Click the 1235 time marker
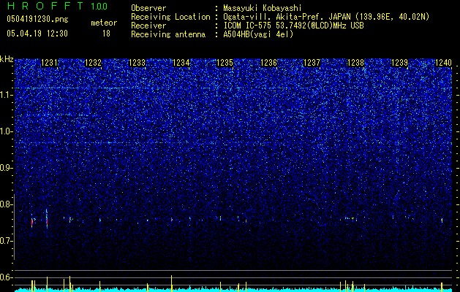The image size is (460, 292). pos(225,63)
